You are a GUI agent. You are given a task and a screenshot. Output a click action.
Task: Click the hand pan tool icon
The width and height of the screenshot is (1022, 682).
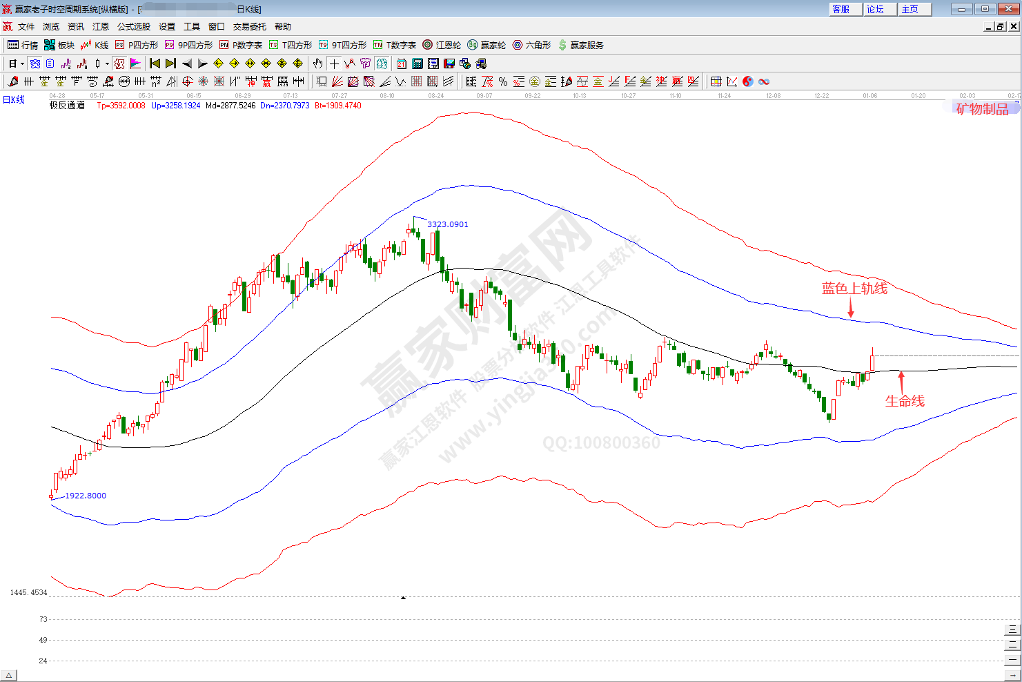317,64
